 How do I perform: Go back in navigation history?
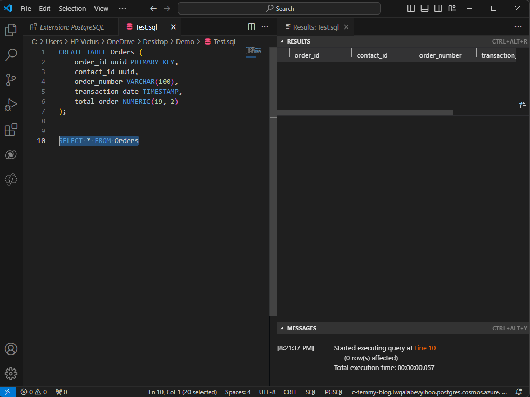pyautogui.click(x=153, y=8)
